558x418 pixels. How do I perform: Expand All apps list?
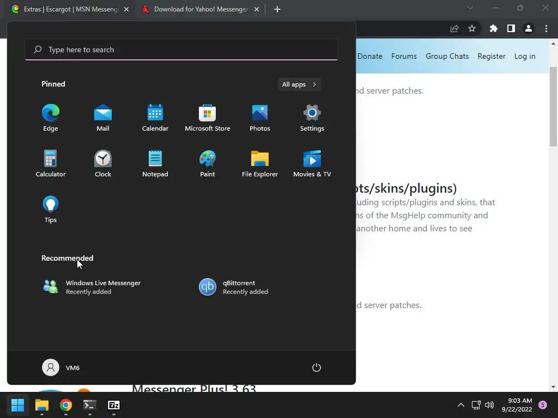(299, 84)
